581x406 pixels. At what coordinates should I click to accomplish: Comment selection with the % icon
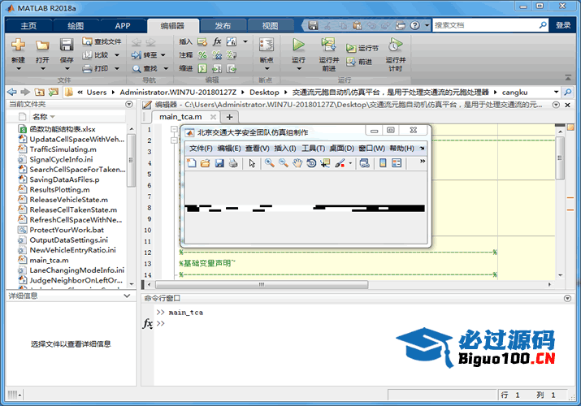[x=202, y=55]
